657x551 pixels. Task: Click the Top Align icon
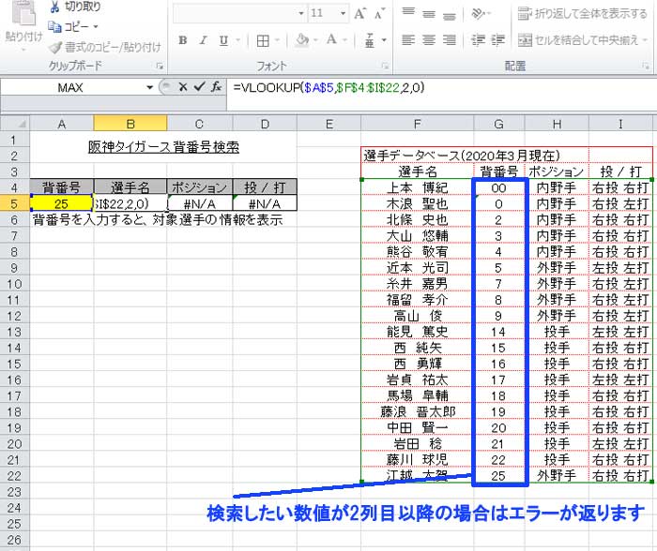point(408,12)
